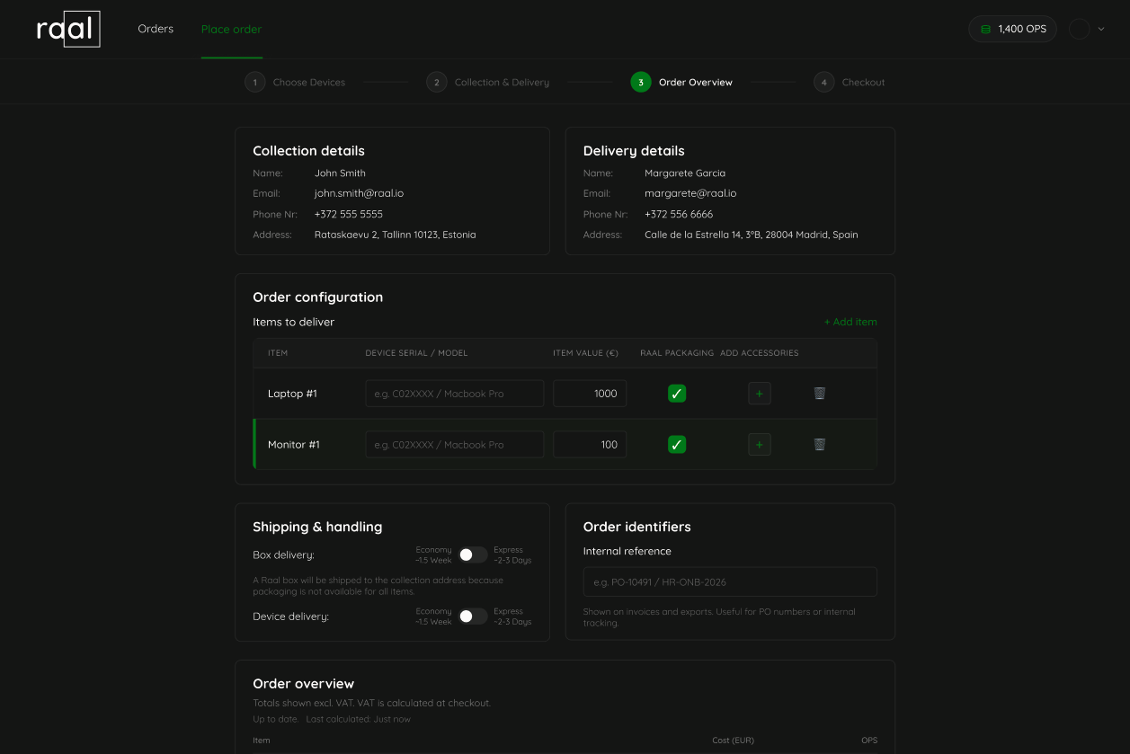Add accessories to Laptop #1
Image resolution: width=1130 pixels, height=754 pixels.
[759, 394]
